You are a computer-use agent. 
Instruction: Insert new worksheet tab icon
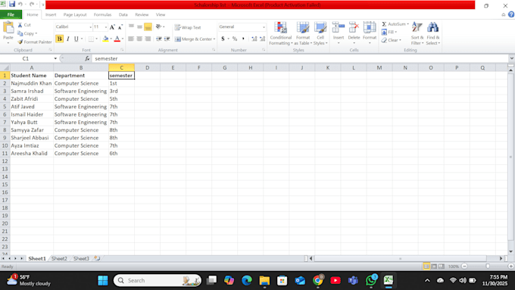[x=97, y=258]
